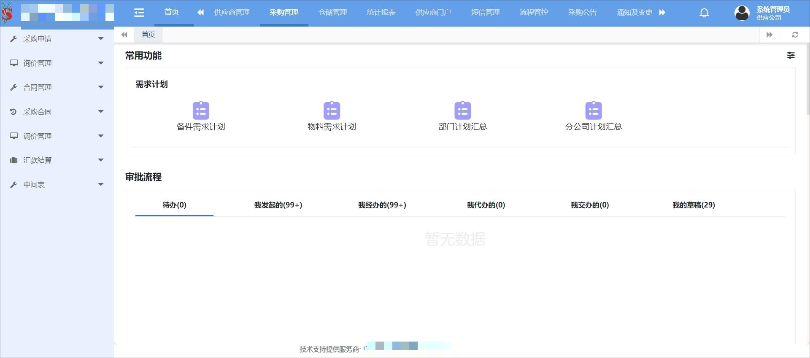Click the monitor icon beside 调价管理
This screenshot has width=810, height=358.
point(14,136)
